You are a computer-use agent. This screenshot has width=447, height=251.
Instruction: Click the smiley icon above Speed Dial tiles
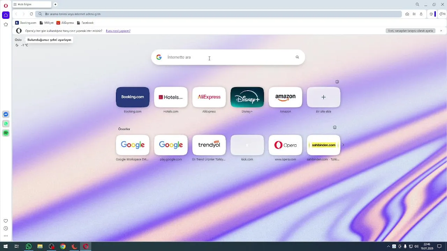(x=337, y=82)
